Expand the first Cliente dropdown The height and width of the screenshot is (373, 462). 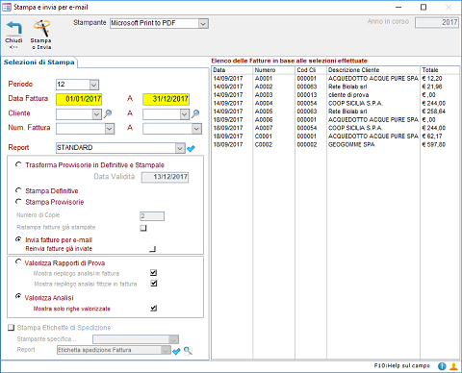96,114
